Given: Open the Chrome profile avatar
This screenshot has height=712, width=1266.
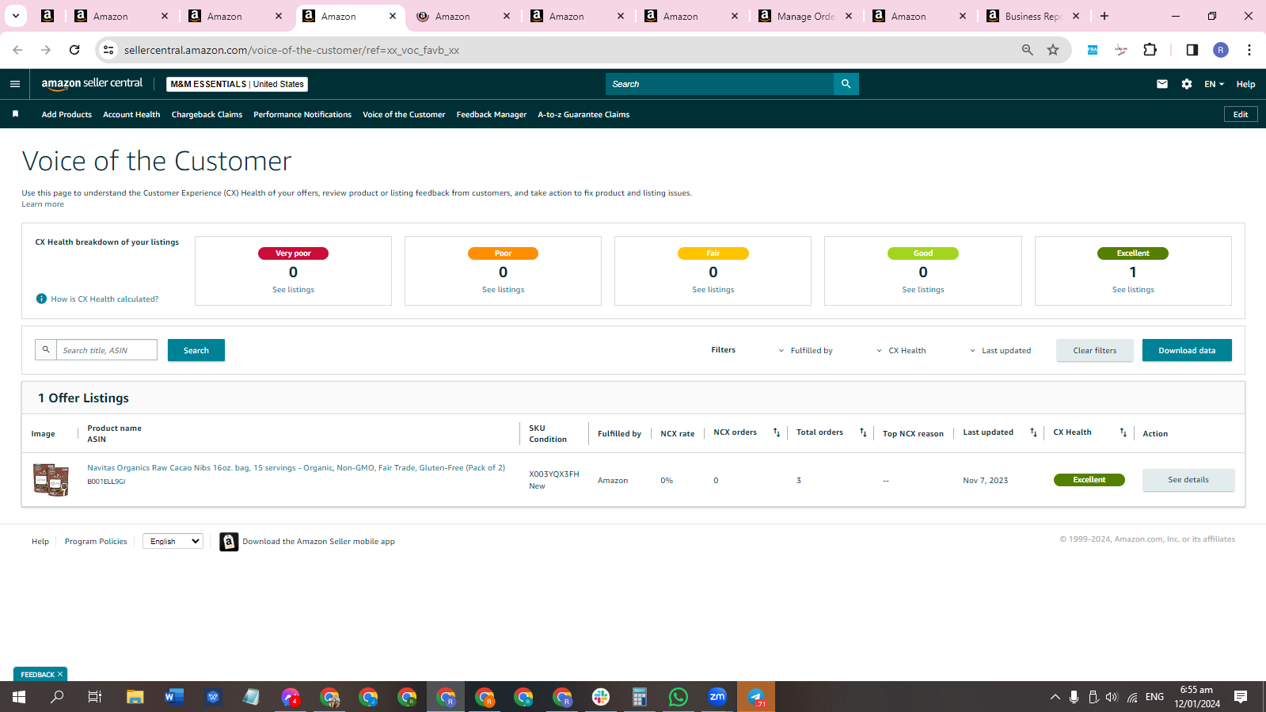Looking at the screenshot, I should [x=1221, y=50].
